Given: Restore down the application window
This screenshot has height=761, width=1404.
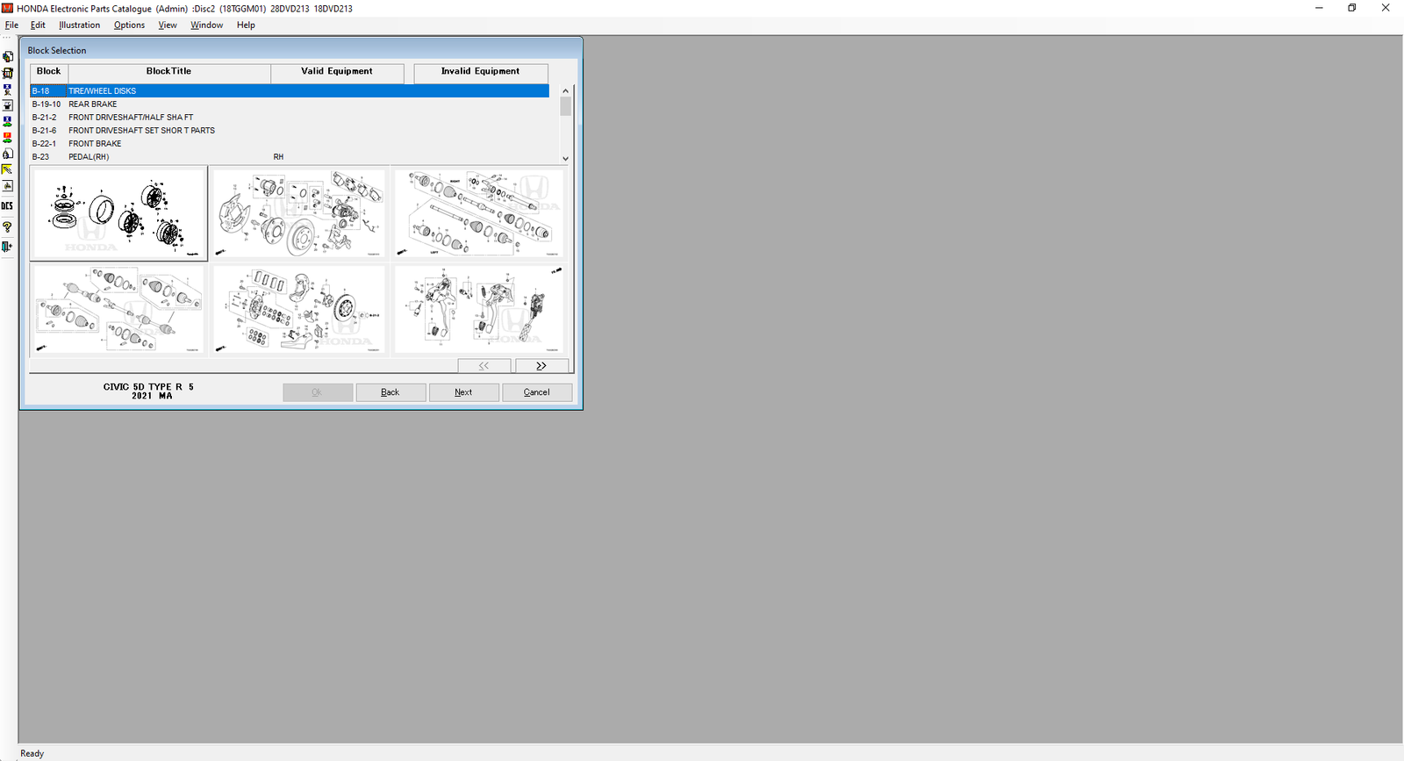Looking at the screenshot, I should tap(1352, 8).
